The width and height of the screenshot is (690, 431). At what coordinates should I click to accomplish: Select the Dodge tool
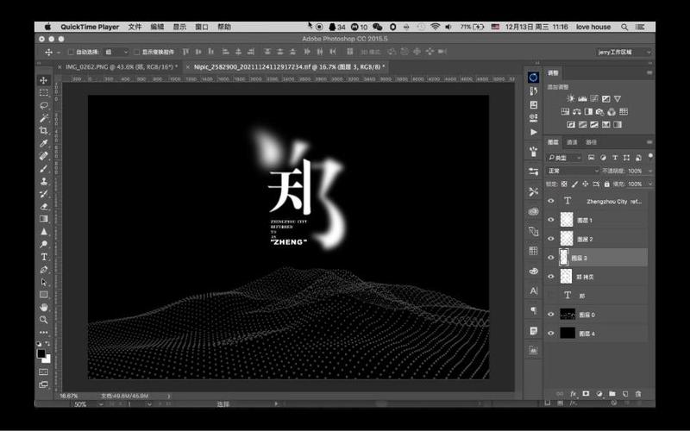44,244
